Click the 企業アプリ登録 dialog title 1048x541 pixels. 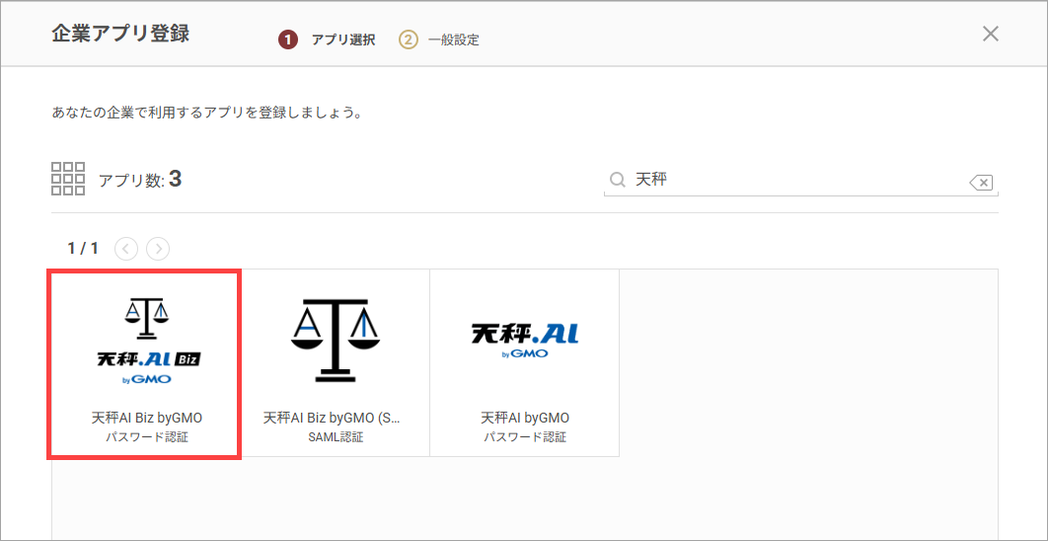pyautogui.click(x=120, y=35)
